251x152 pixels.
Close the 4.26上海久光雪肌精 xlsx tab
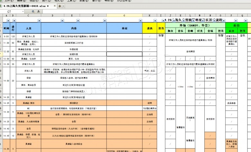pyautogui.click(x=55, y=6)
